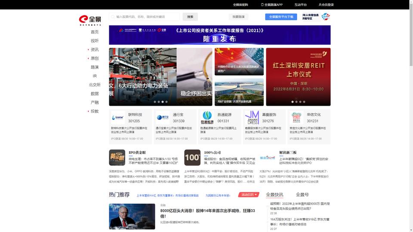Open the JM 嘉曼服饰 logo

pos(252,117)
